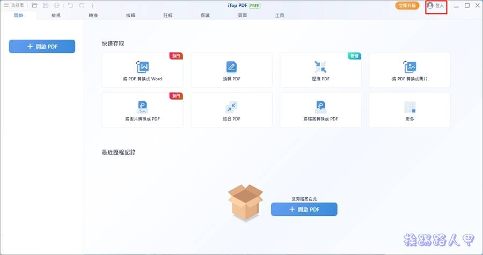Click the 將檔案轉換成 PDF icon
This screenshot has width=483, height=255.
tap(321, 107)
